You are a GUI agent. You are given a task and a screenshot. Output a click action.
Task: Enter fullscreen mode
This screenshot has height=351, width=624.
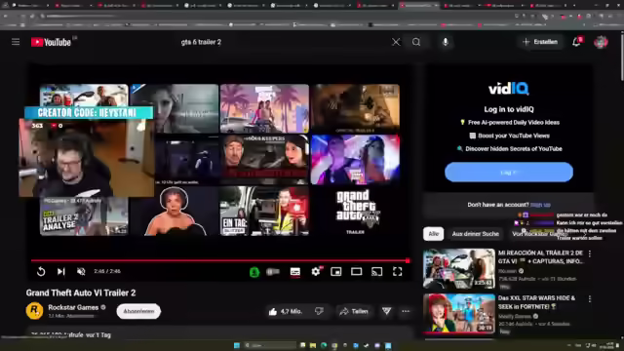tap(397, 272)
